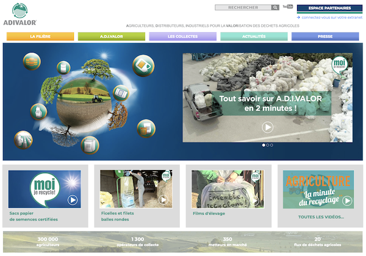Click the Espace Partenaires button
Viewport: 366px width, 256px height.
click(329, 9)
